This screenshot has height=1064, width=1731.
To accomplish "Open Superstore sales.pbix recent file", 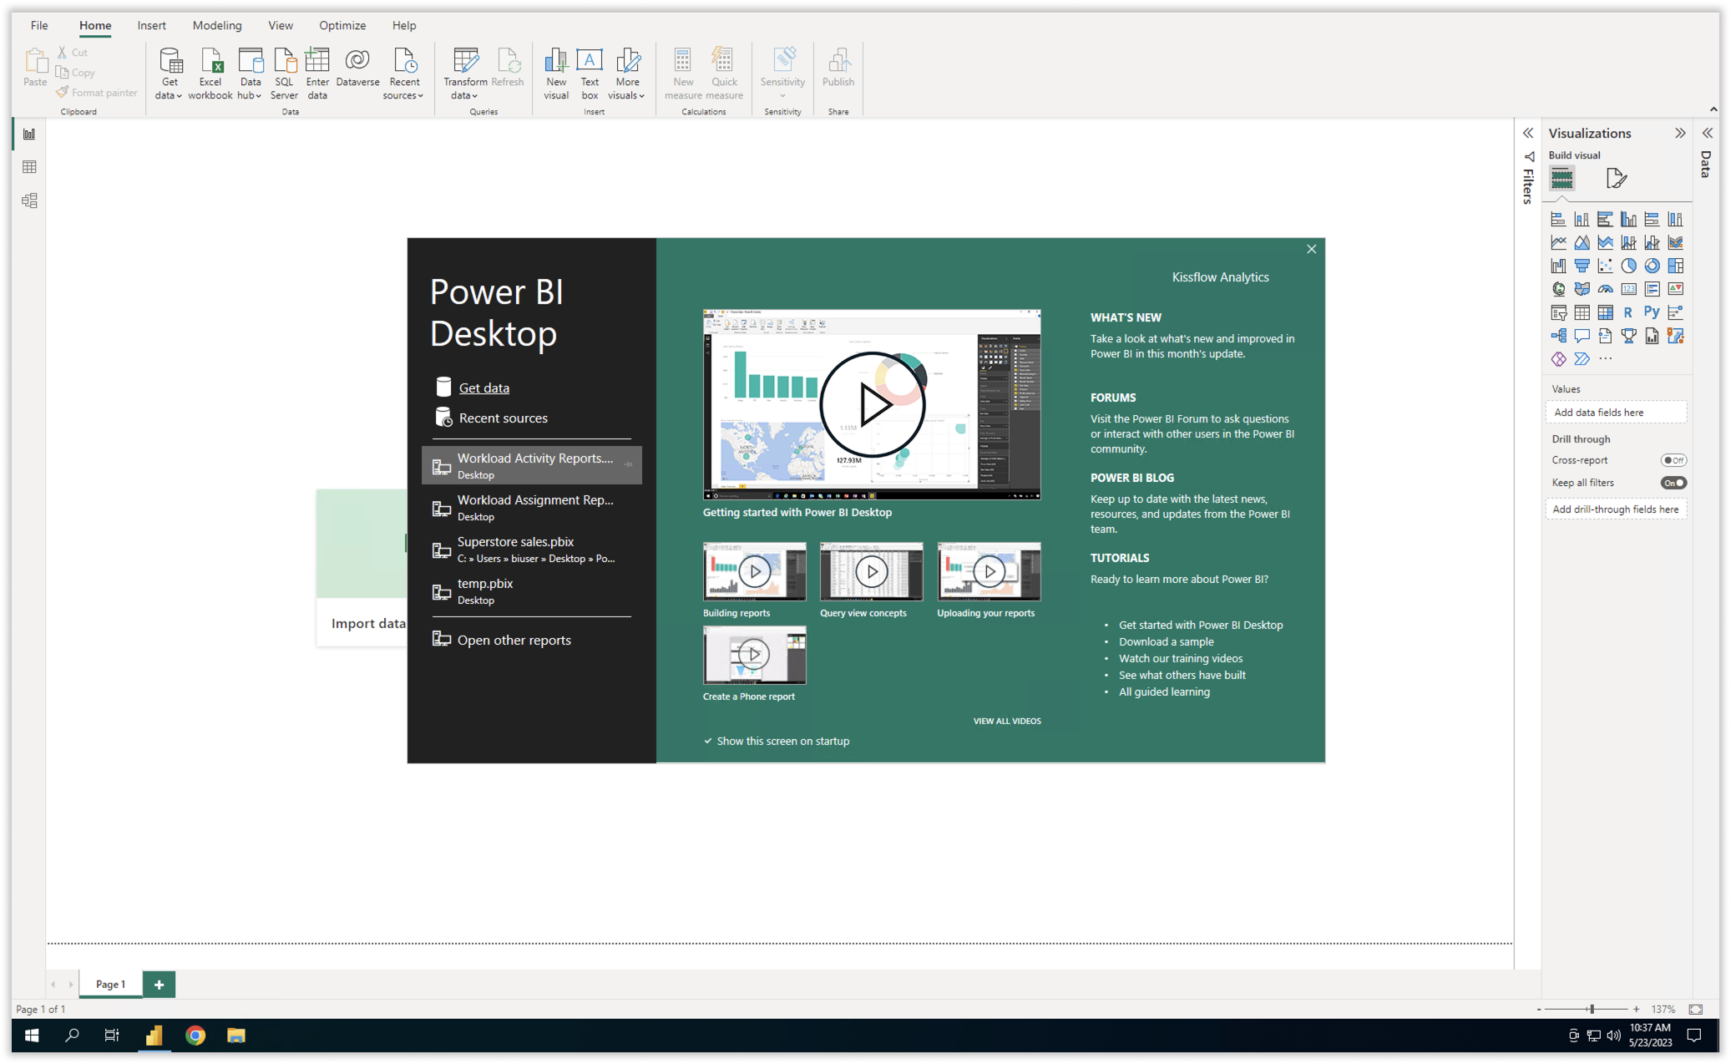I will [532, 550].
